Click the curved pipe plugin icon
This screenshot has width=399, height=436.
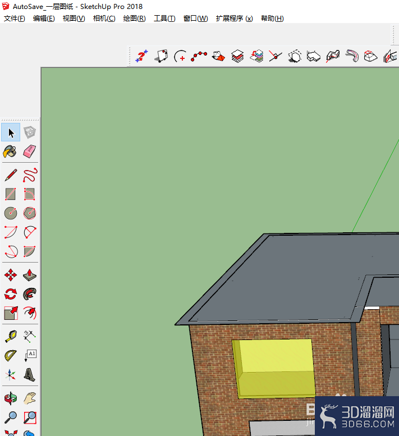(x=352, y=57)
